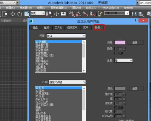Open the 修改器(M) menu
The image size is (151, 121).
coord(26,8)
